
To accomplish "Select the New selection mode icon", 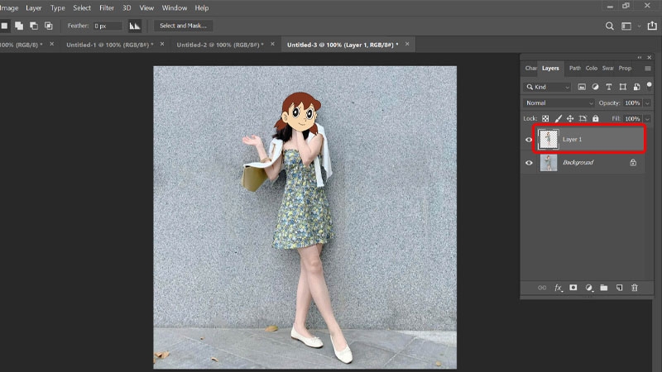I will 4,26.
